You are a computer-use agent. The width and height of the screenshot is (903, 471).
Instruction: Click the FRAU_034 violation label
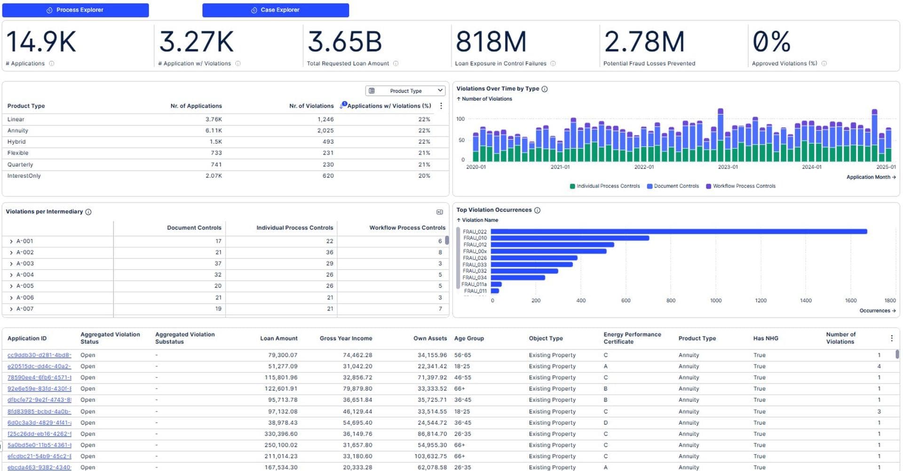tap(475, 278)
